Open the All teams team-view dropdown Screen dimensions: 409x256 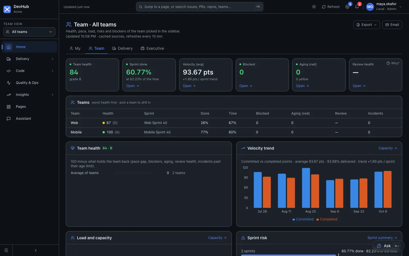pos(29,32)
